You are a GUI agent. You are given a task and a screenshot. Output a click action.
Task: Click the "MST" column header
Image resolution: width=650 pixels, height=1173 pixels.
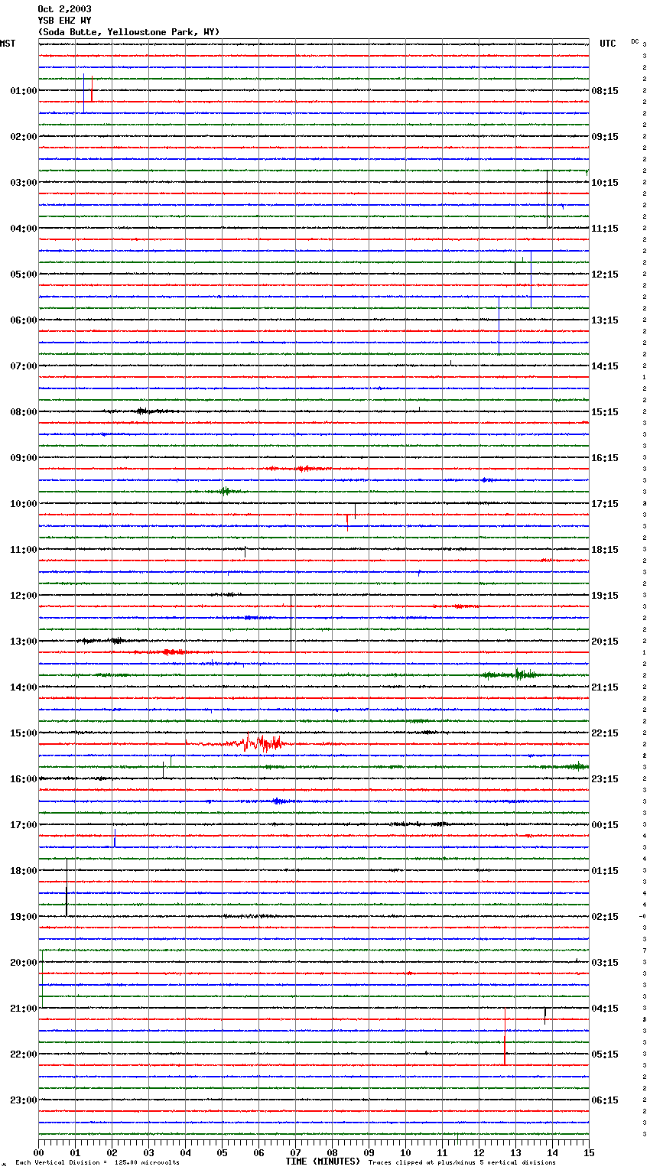tap(8, 44)
